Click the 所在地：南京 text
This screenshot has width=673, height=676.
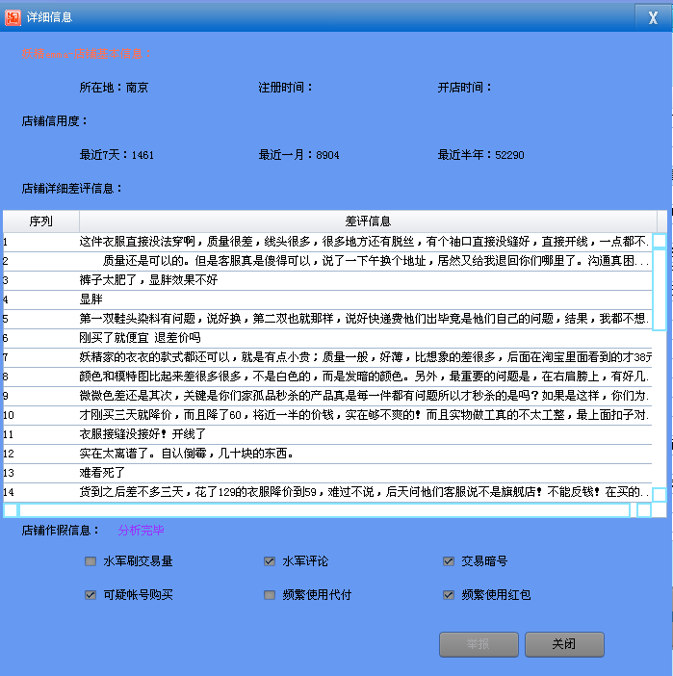click(114, 88)
